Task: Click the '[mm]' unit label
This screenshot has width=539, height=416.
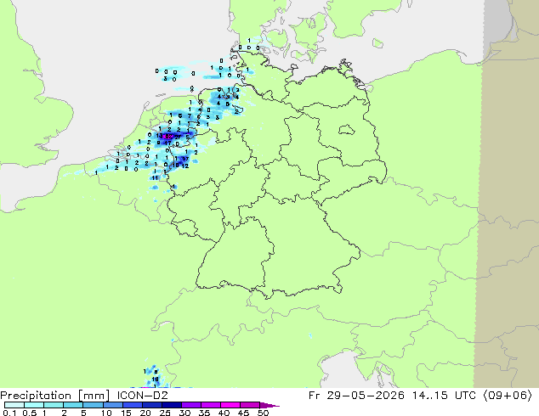Action: pos(94,396)
